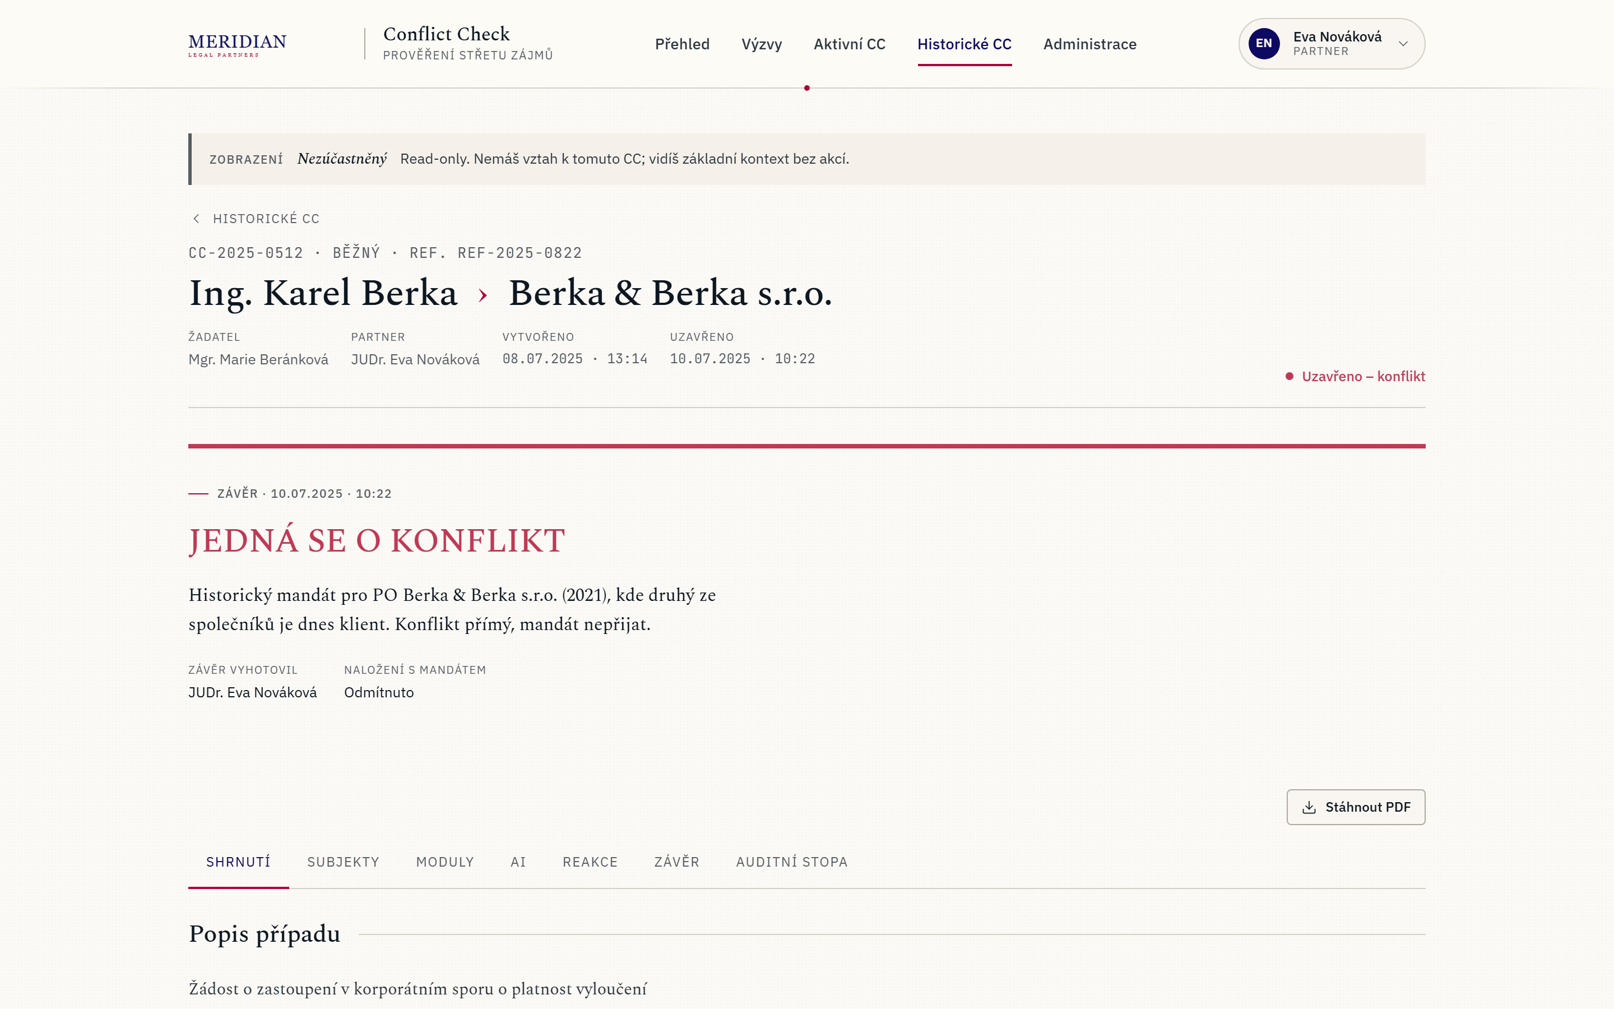Select Historické CC in top navigation

964,44
